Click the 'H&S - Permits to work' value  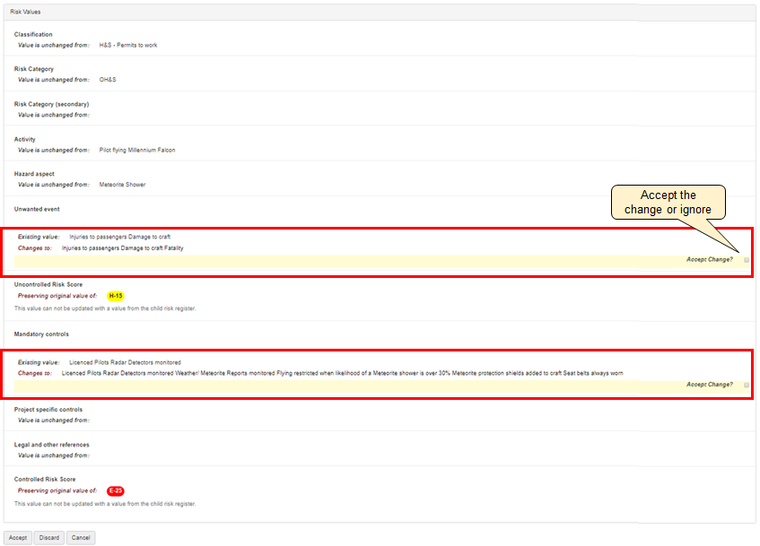(128, 45)
